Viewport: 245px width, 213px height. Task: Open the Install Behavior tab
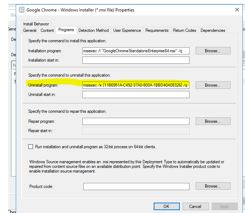pos(36,24)
